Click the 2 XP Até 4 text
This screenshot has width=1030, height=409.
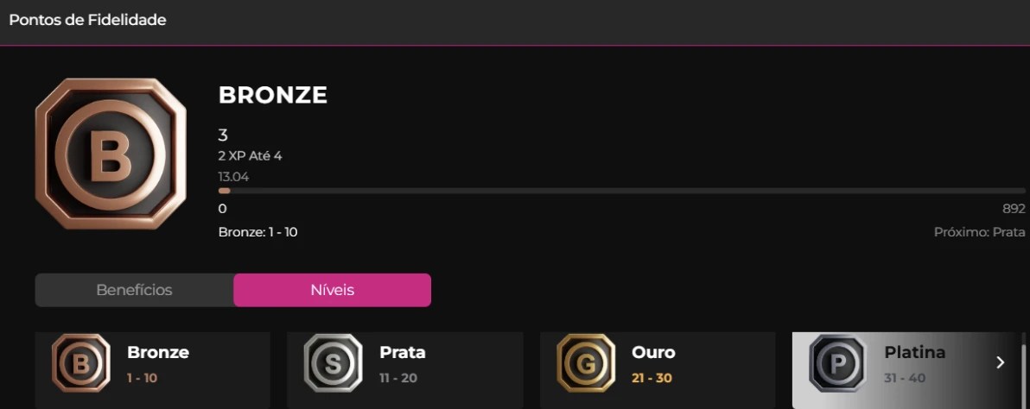(x=250, y=156)
